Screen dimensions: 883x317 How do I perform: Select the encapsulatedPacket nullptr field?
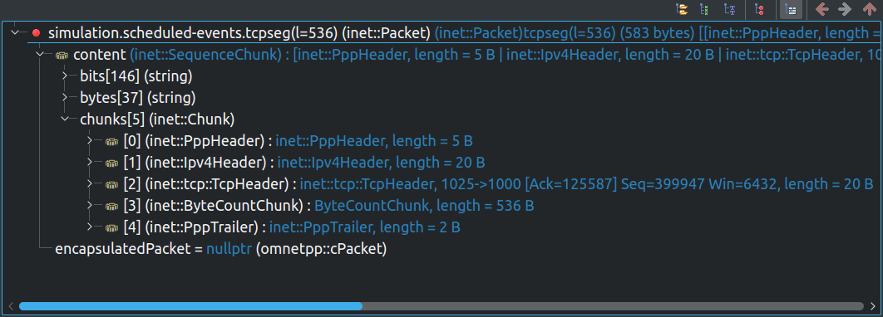coord(221,249)
